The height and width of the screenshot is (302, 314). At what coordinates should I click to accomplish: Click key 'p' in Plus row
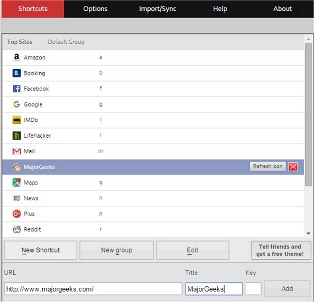101,214
